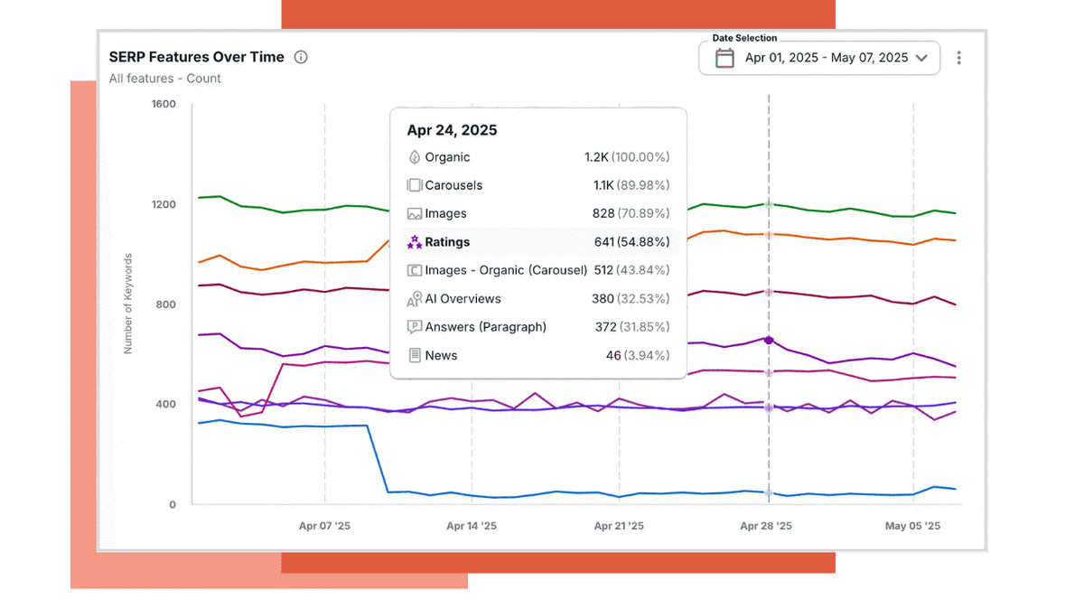Click the Images picture icon in tooltip
This screenshot has height=599, width=1084.
click(415, 214)
